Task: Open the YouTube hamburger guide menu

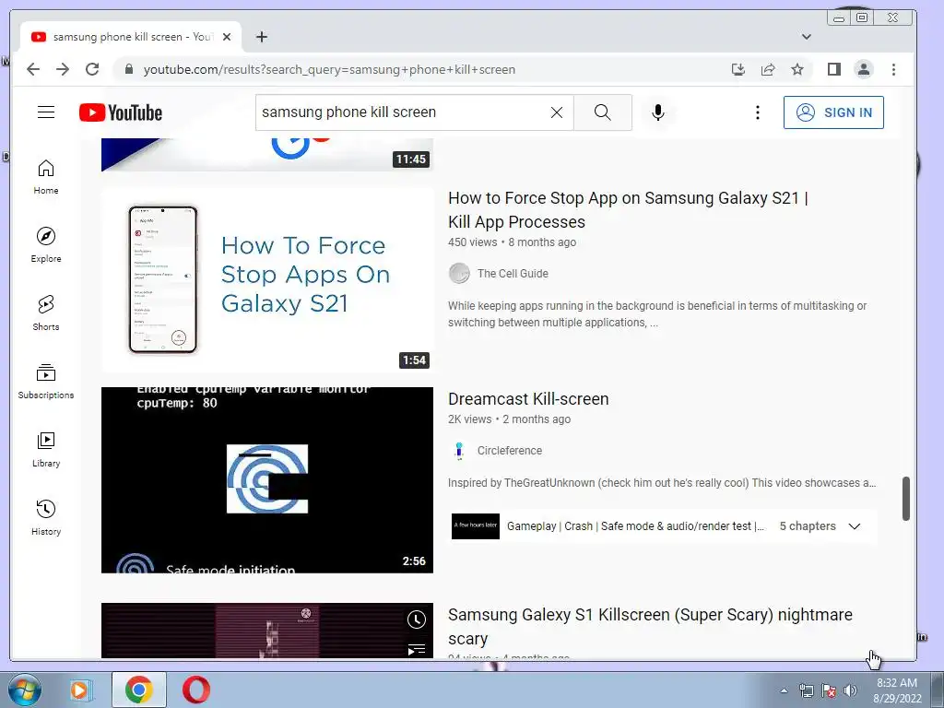Action: coord(46,112)
